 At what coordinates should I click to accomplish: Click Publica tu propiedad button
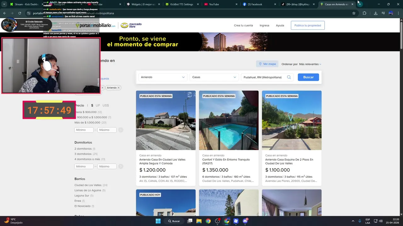308,25
